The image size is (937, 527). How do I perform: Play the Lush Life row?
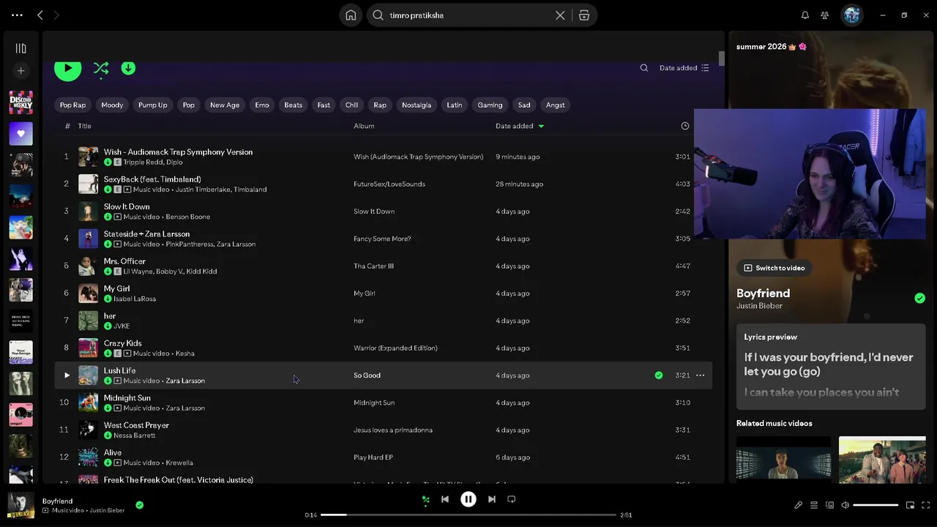point(67,375)
